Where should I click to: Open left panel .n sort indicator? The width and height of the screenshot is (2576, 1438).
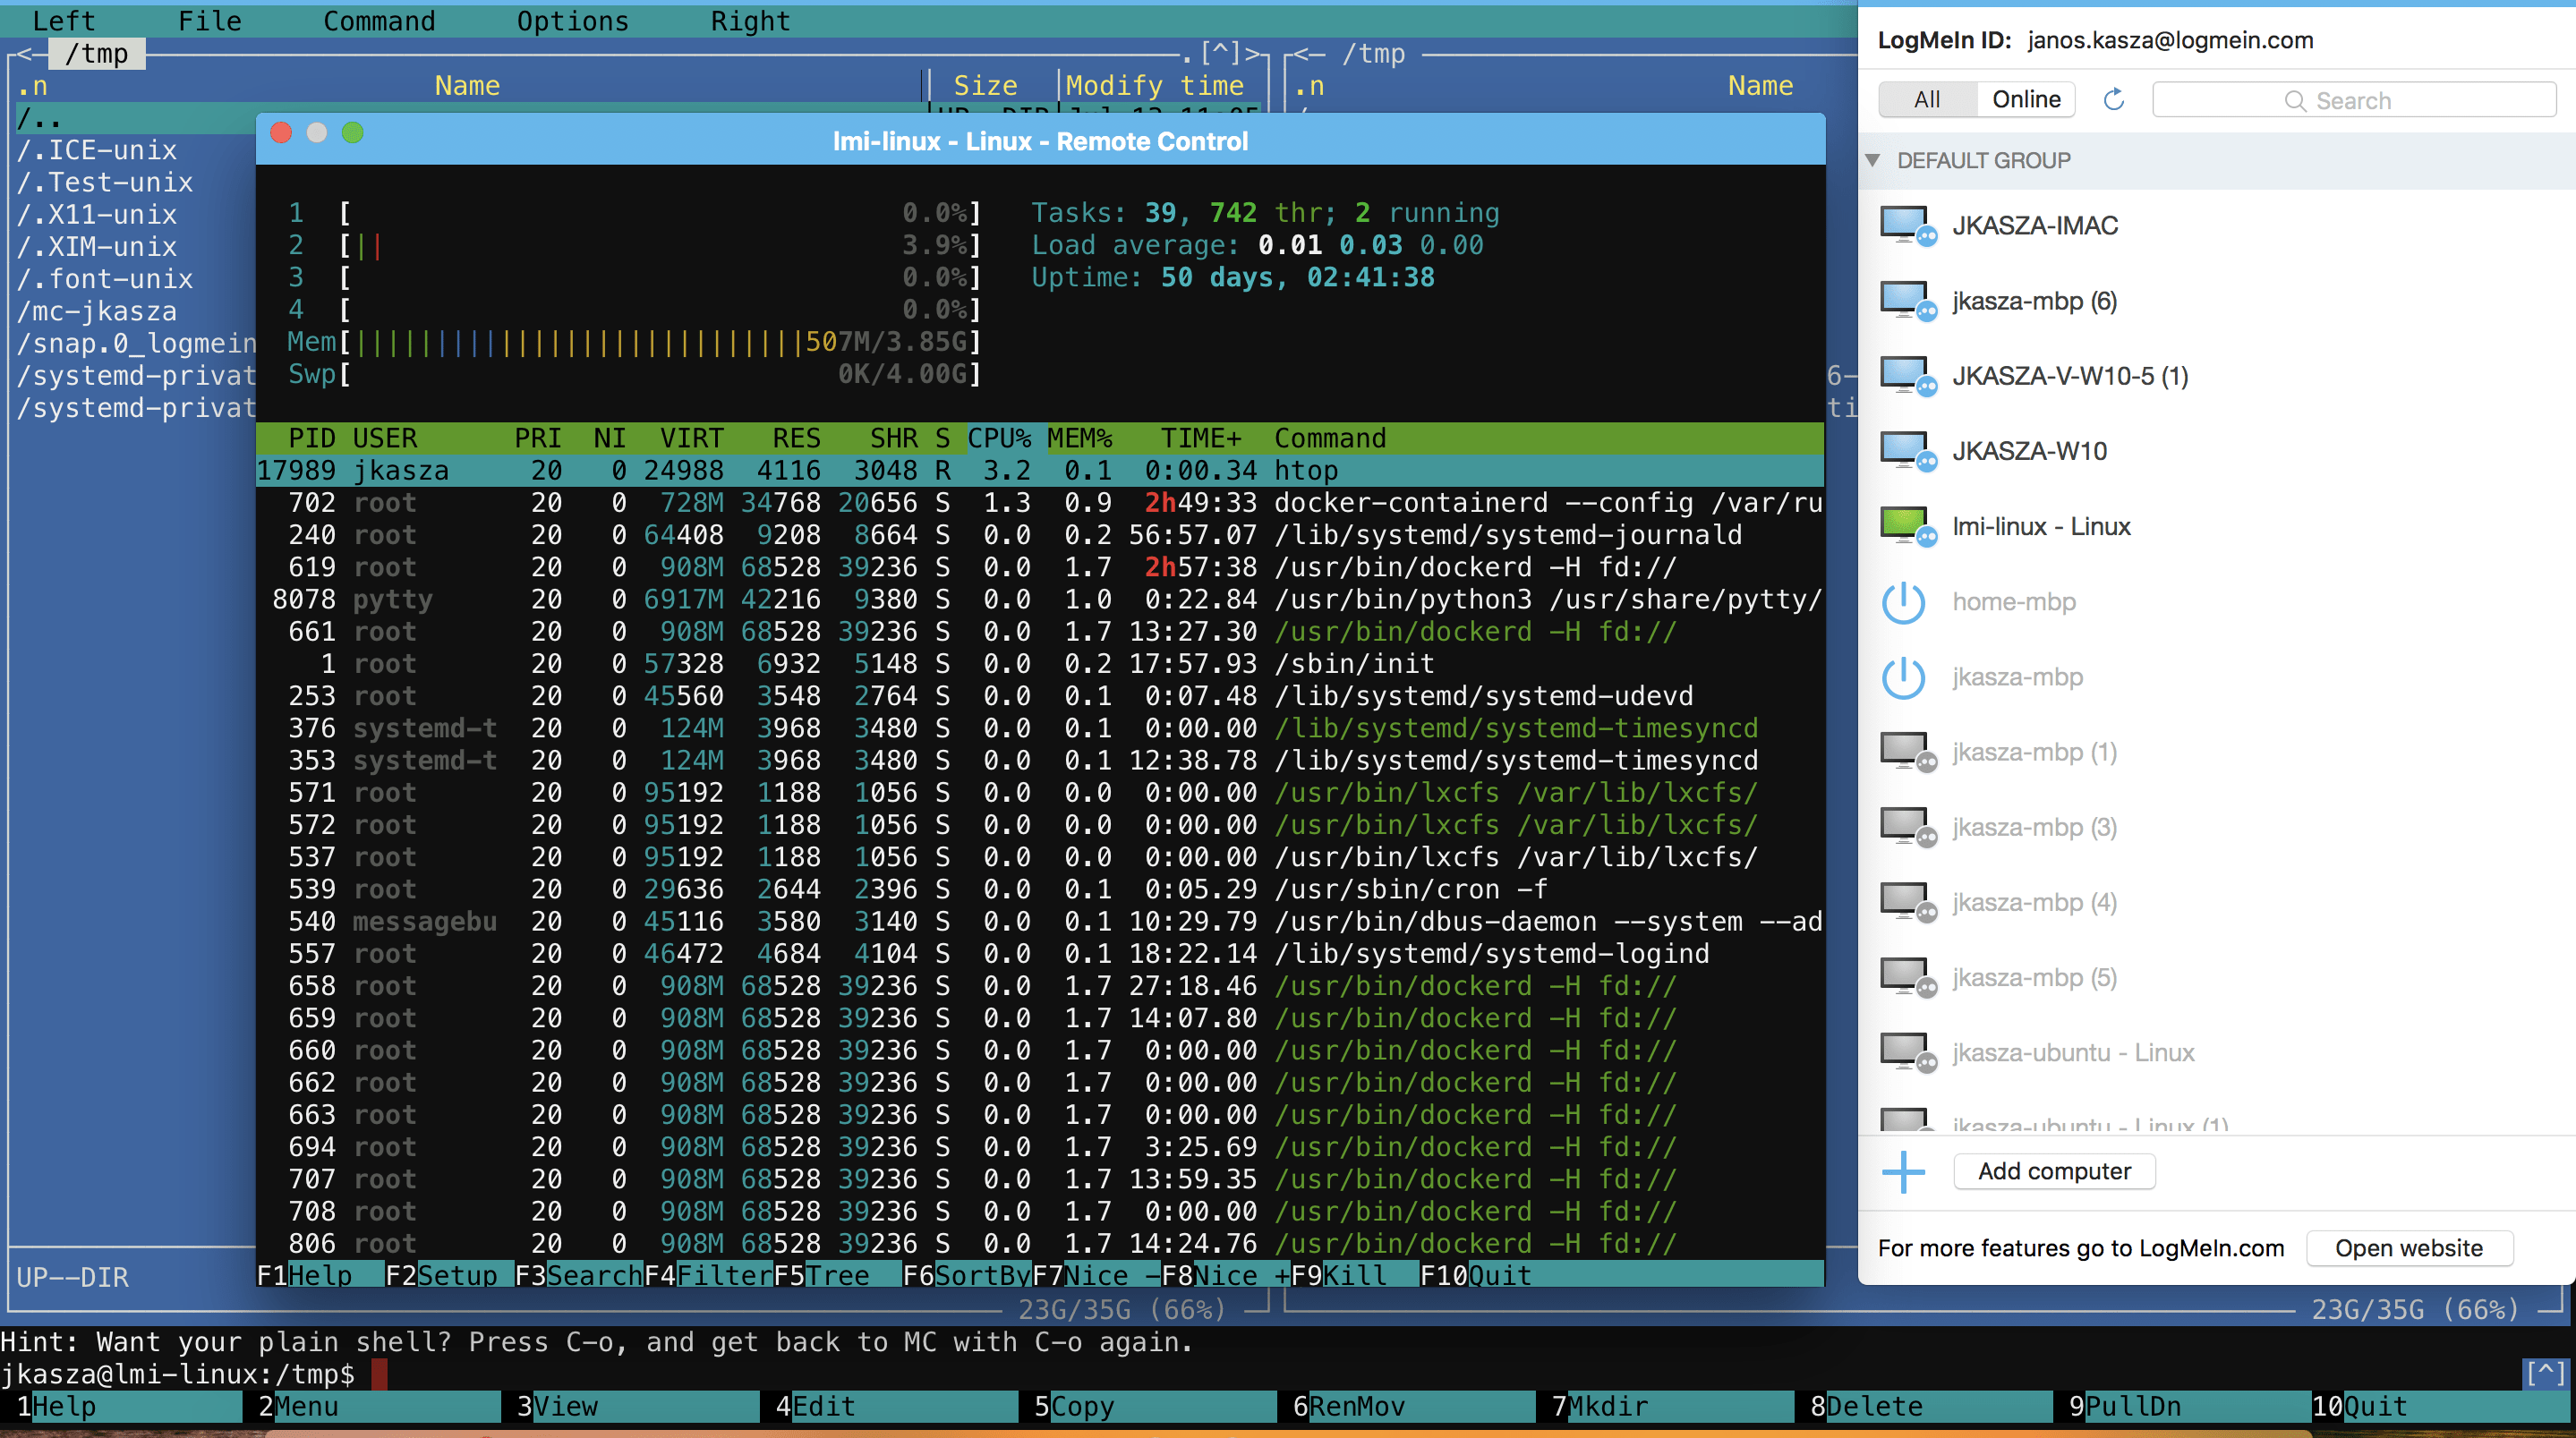(32, 86)
